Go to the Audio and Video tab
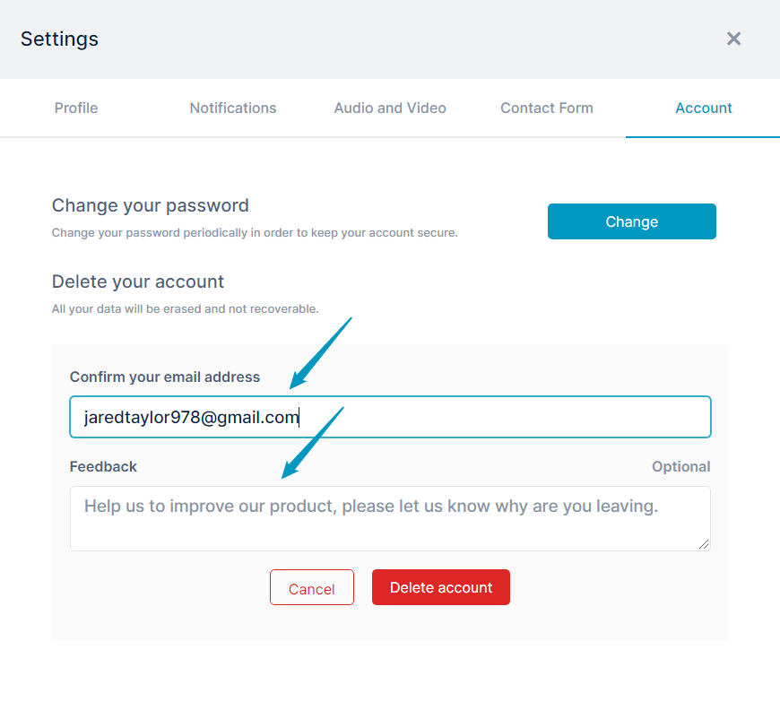This screenshot has width=780, height=719. click(x=390, y=108)
